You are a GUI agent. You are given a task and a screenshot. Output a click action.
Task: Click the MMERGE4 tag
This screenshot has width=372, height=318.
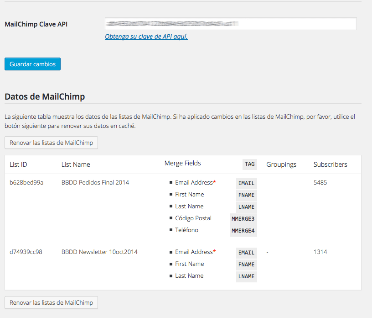point(243,231)
